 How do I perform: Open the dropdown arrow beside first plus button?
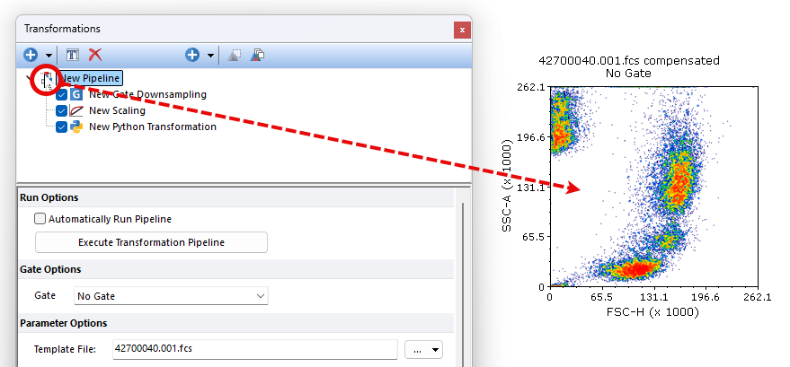click(x=49, y=56)
